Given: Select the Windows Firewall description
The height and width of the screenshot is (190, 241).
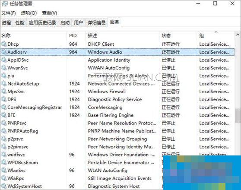Looking at the screenshot, I should click(x=107, y=92).
